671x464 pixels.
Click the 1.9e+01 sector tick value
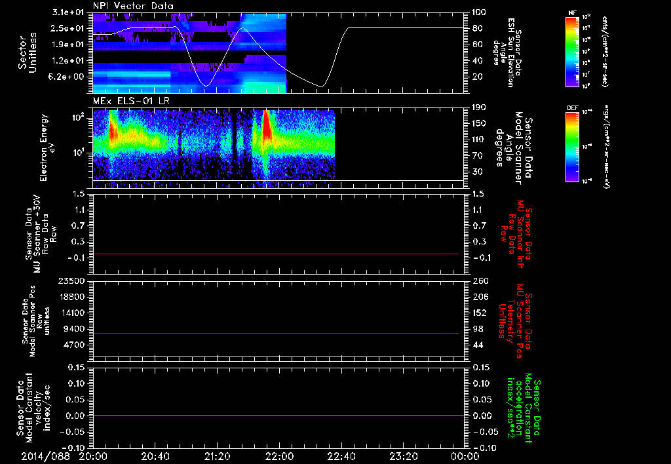point(68,45)
